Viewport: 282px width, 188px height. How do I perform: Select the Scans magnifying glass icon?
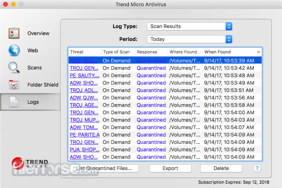pos(14,67)
